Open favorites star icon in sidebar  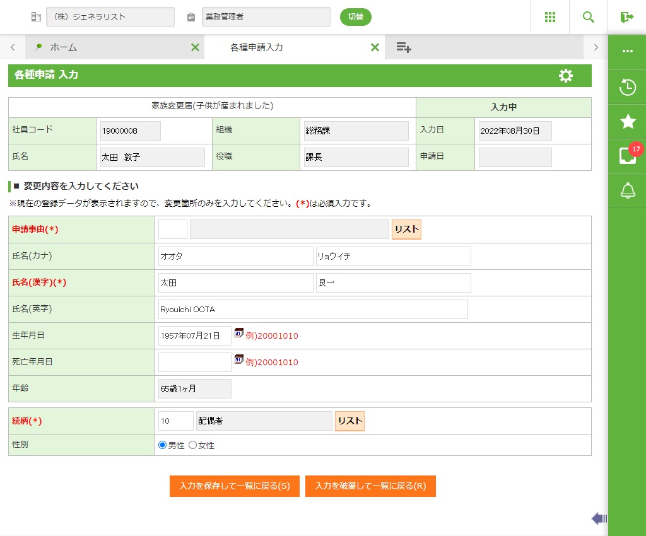point(628,122)
